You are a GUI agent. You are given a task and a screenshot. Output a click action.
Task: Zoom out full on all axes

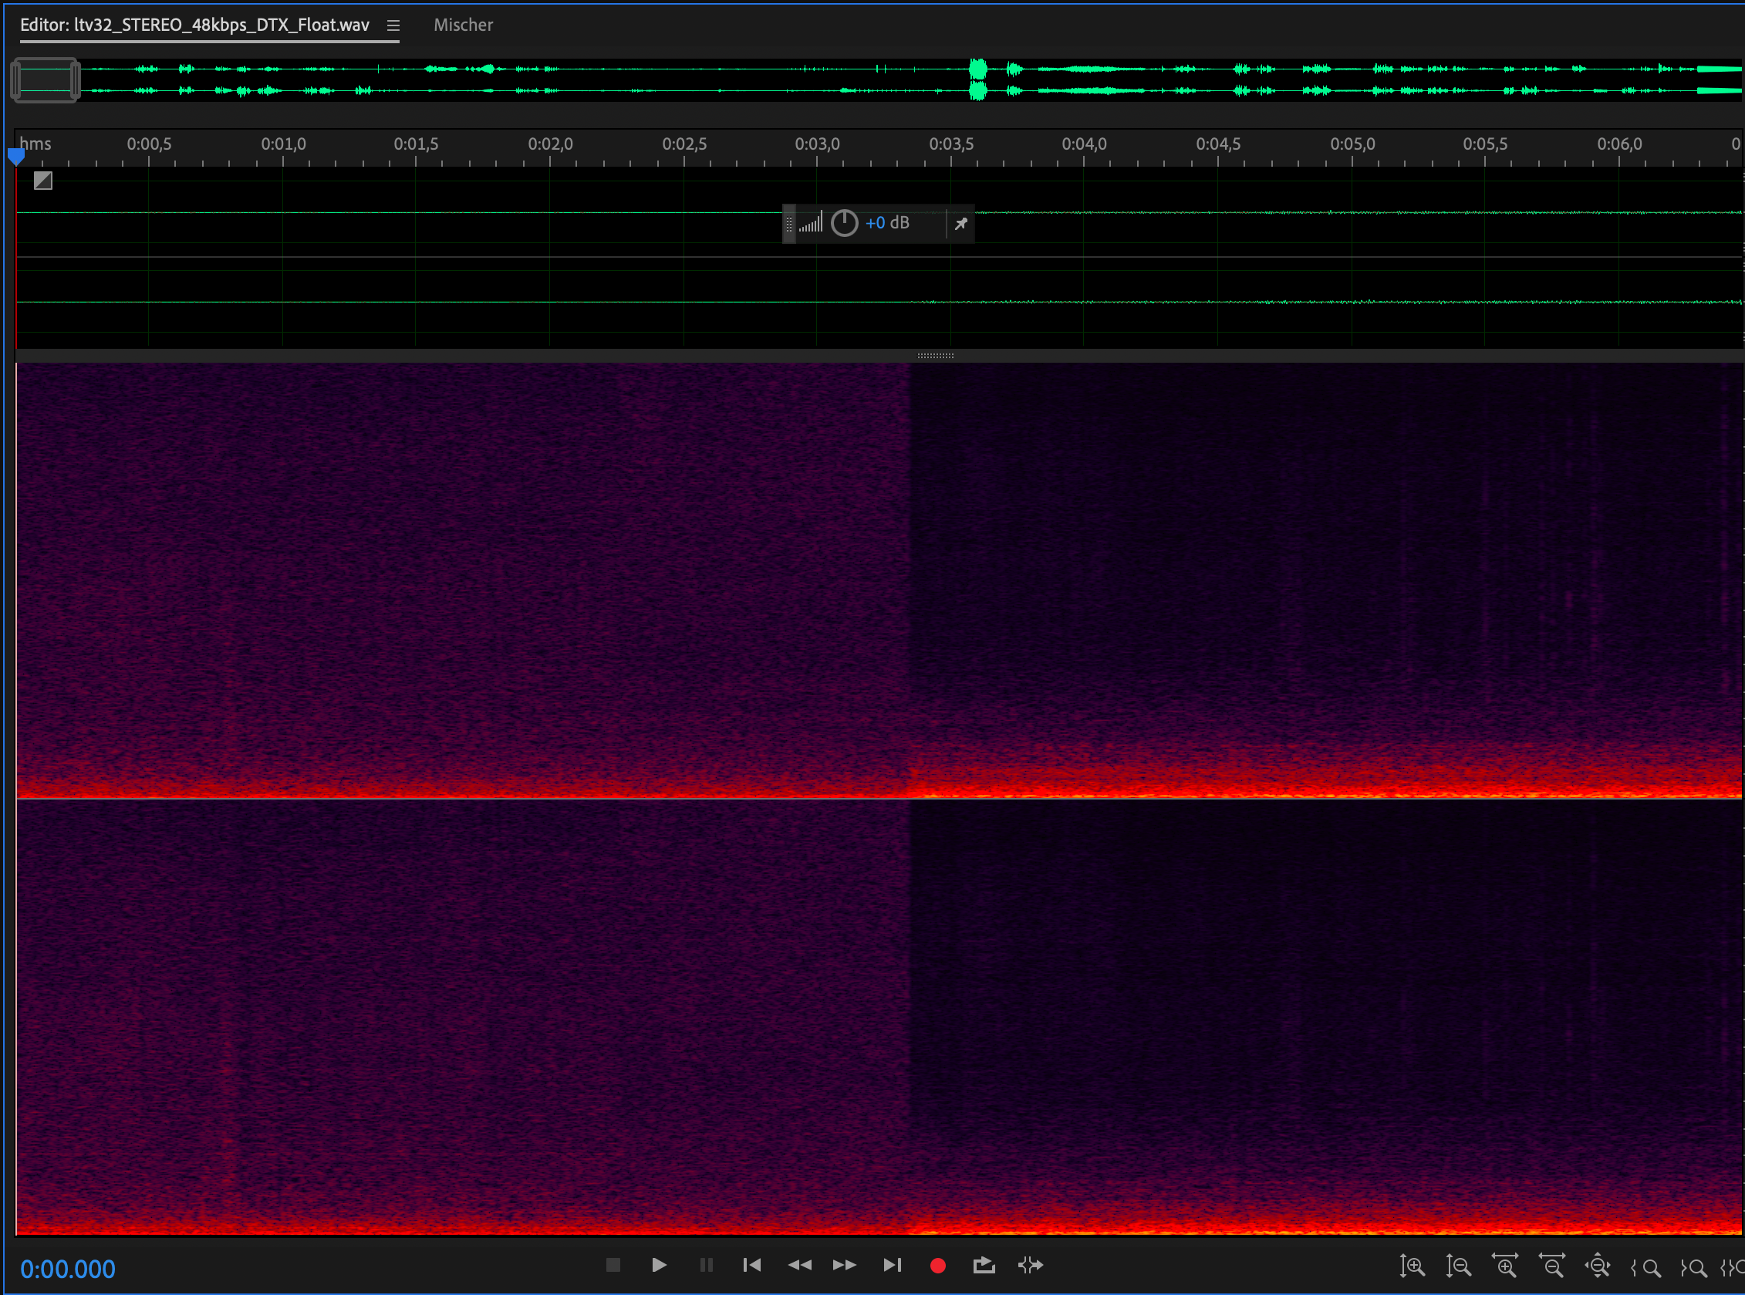tap(1598, 1266)
